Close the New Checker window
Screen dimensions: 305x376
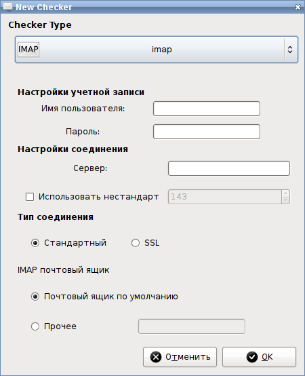[x=298, y=7]
